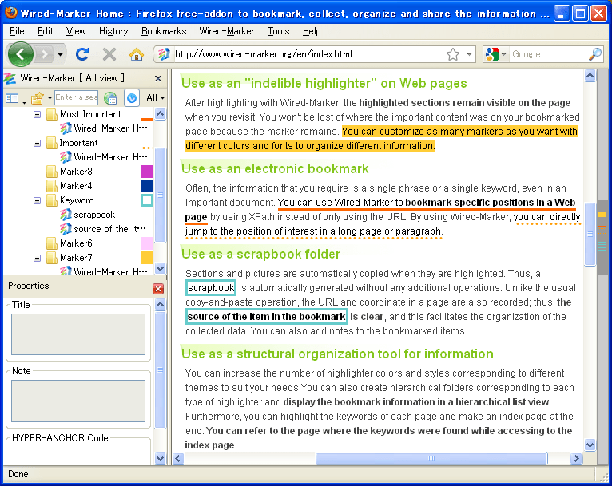The height and width of the screenshot is (486, 612).
Task: Open the sidebar view layout dropdown arrow
Action: tap(24, 102)
